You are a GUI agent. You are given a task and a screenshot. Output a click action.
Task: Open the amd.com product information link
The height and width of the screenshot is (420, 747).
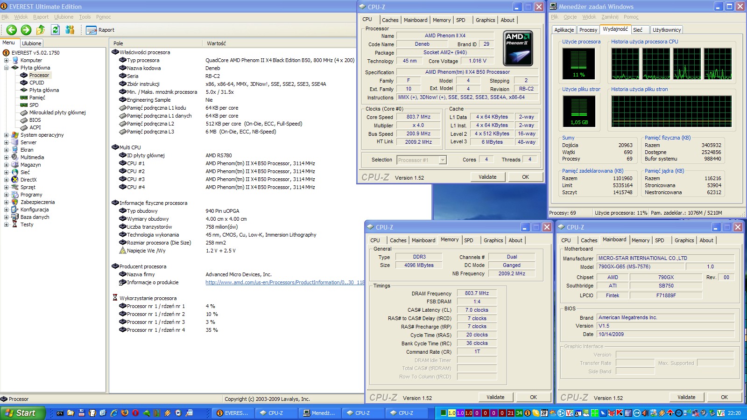[x=285, y=282]
